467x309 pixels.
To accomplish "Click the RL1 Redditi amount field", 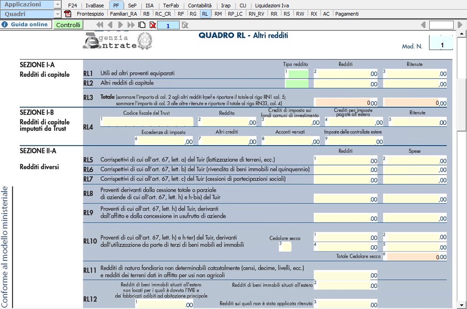I will (345, 74).
